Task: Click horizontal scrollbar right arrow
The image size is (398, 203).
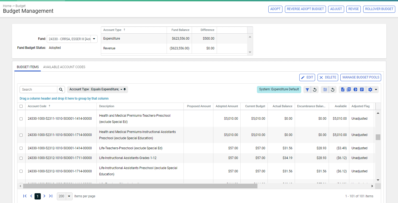Action: pos(372,186)
